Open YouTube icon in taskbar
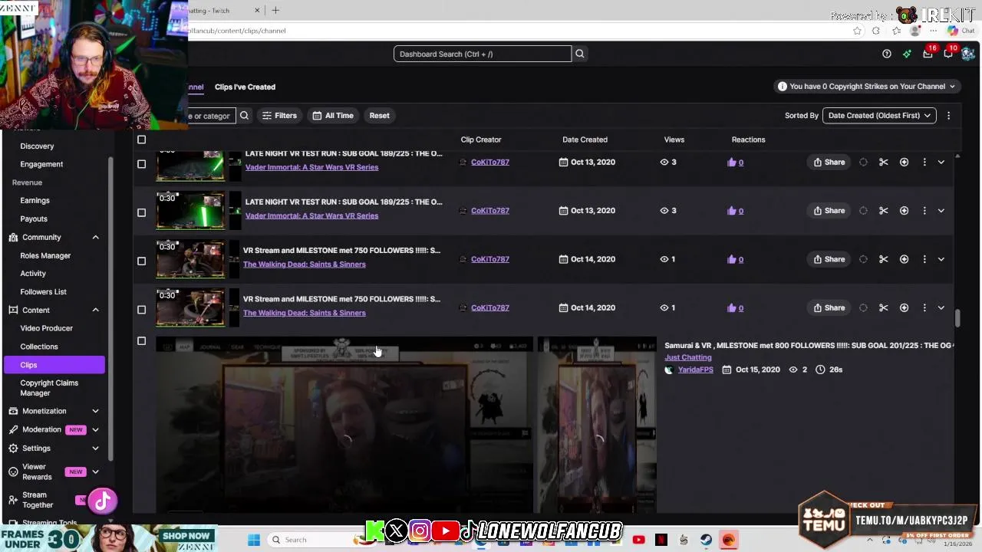This screenshot has width=982, height=552. pos(638,540)
